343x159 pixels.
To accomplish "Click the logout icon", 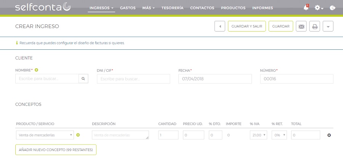I will tap(332, 8).
